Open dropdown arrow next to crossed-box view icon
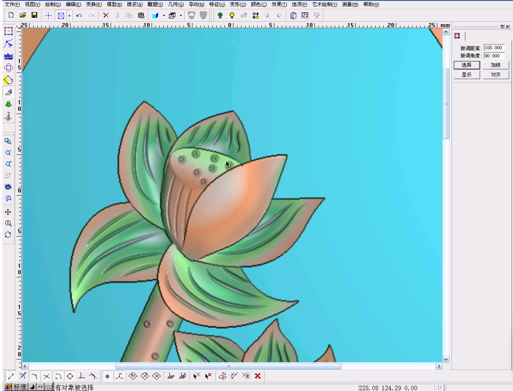The image size is (513, 391). click(69, 16)
